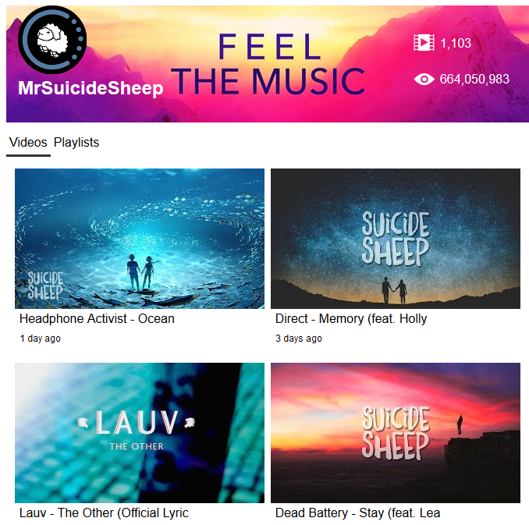Open the MrSuicideSheep channel name

91,88
